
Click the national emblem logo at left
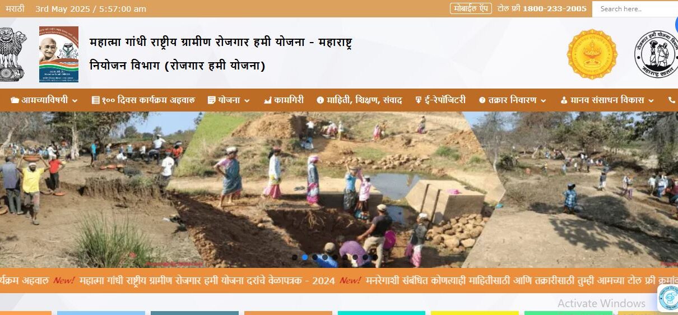point(12,54)
